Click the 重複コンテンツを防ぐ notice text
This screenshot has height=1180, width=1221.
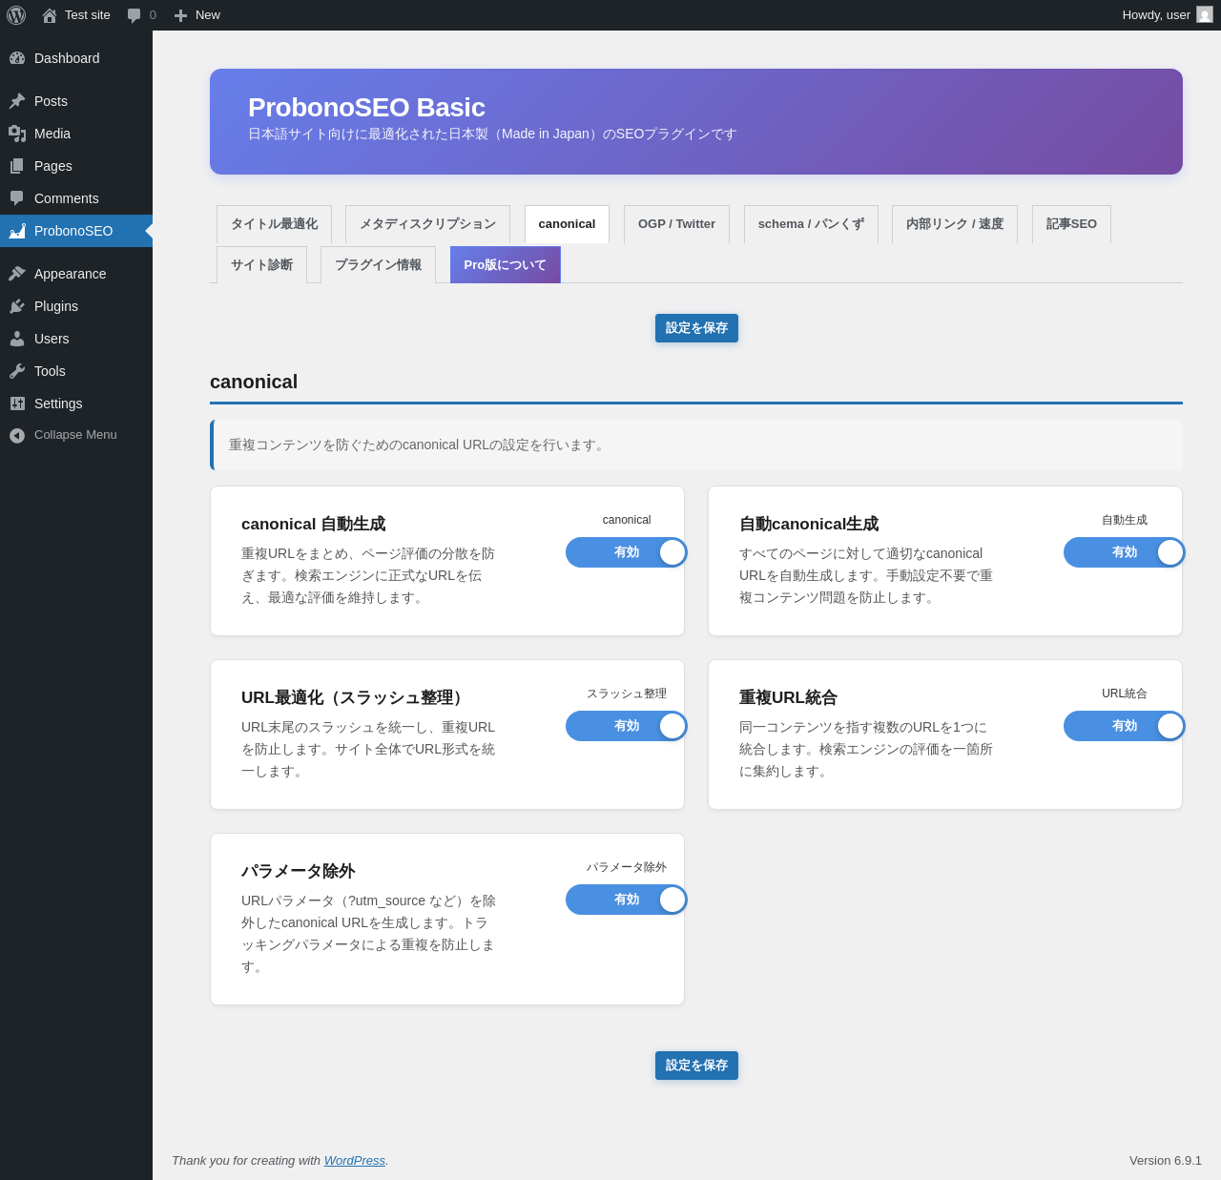[419, 445]
